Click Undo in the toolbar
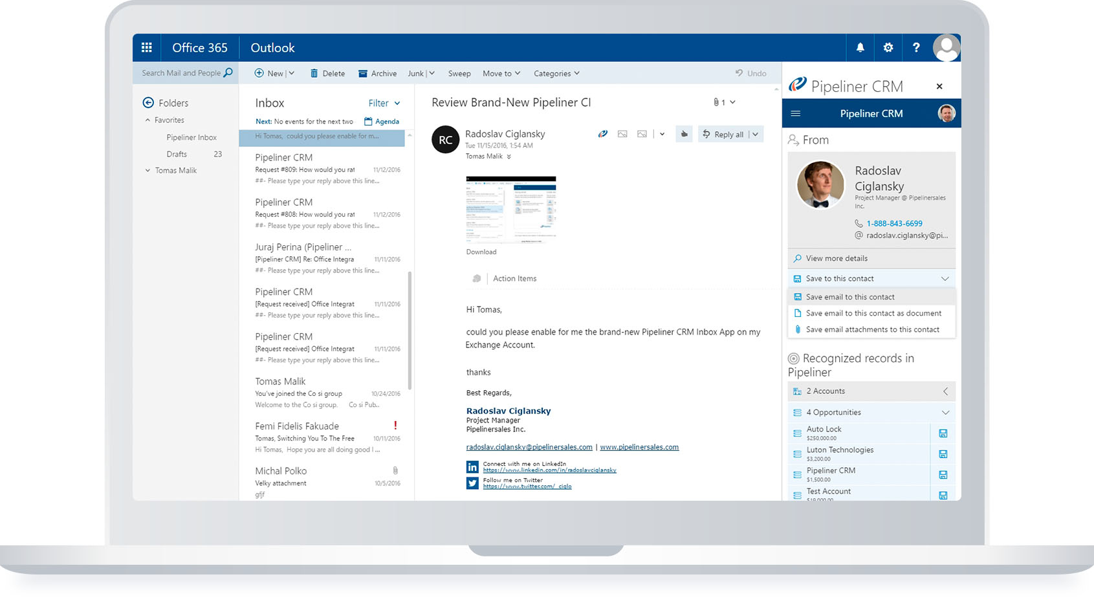The height and width of the screenshot is (601, 1094). coord(750,73)
